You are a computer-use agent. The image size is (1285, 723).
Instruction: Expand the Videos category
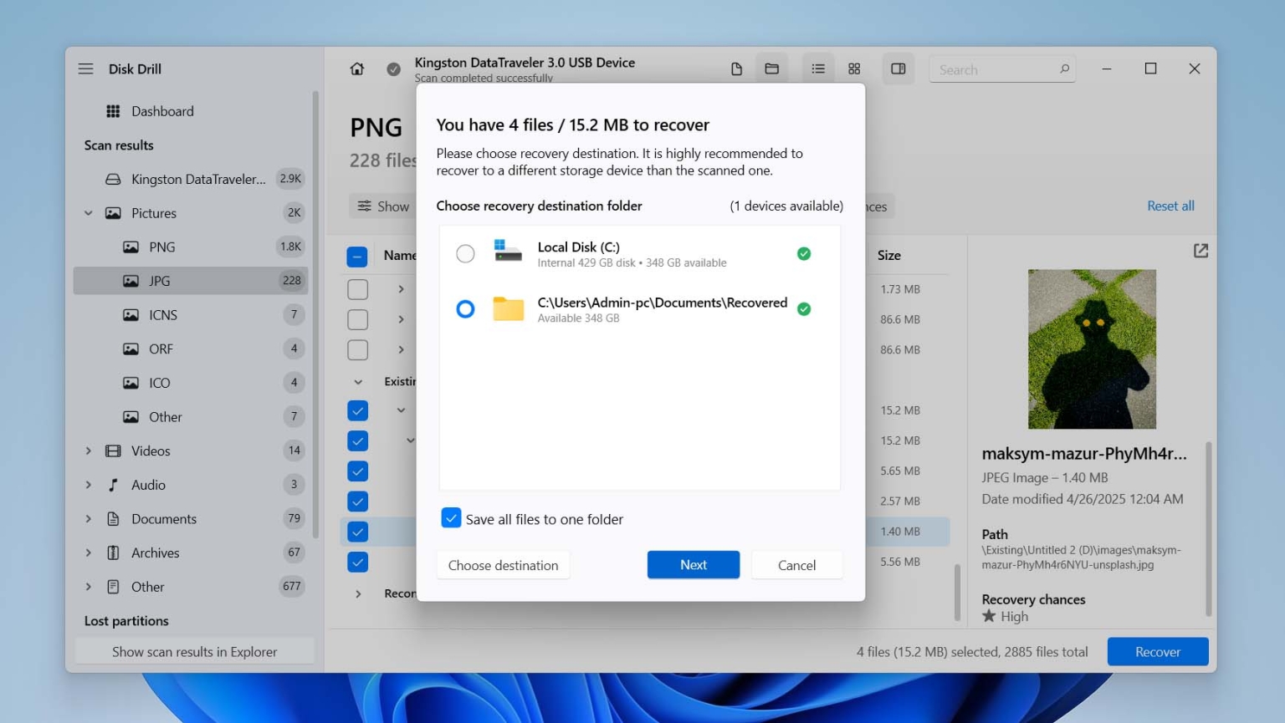89,451
